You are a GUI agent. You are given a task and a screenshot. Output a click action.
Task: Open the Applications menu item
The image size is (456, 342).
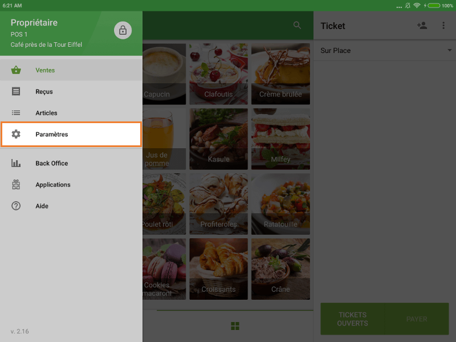pos(71,185)
